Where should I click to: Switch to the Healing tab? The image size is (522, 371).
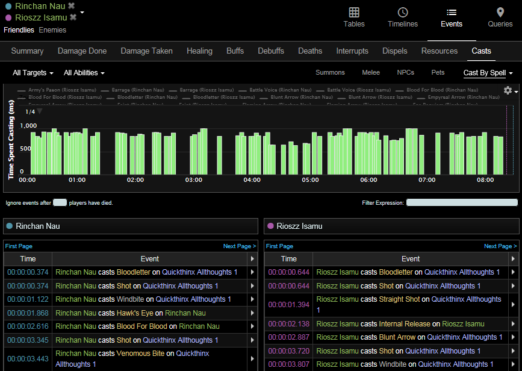click(x=199, y=51)
